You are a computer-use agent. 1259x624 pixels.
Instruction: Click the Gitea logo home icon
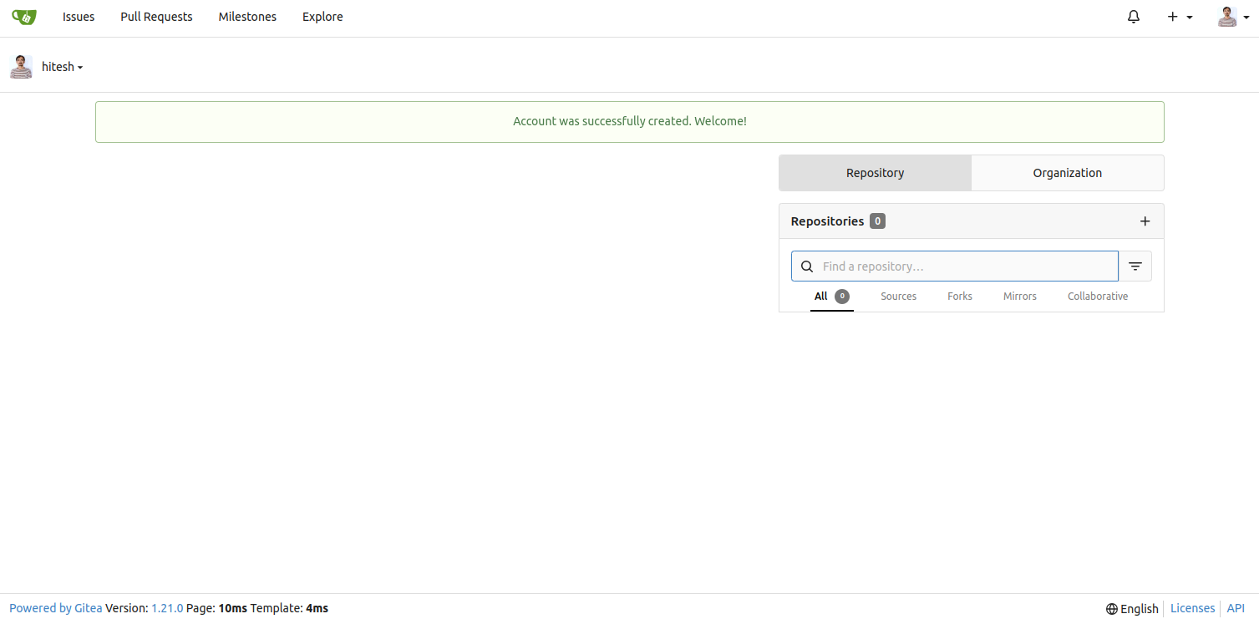[24, 17]
